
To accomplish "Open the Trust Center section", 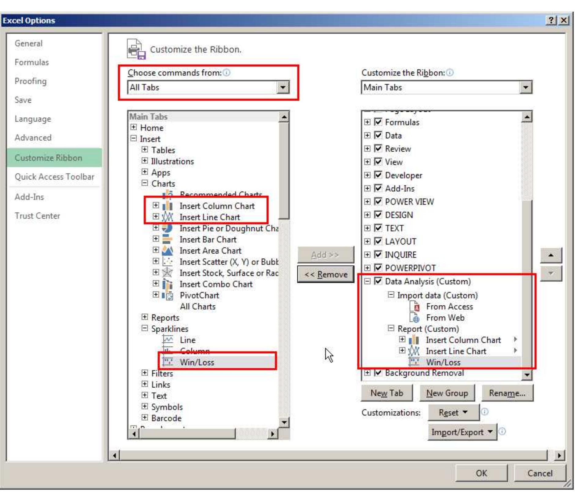I will (x=38, y=215).
